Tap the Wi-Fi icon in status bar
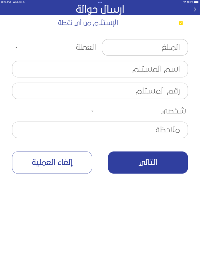 [x=185, y=2]
